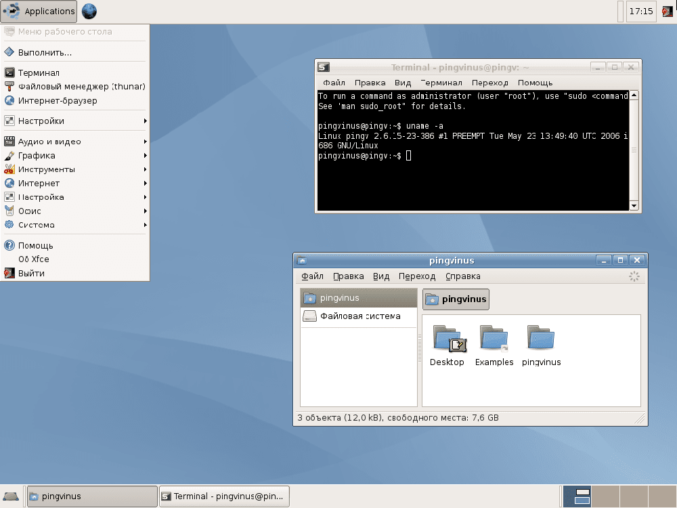The image size is (677, 508).
Task: Click the logout icon in top panel
Action: pos(667,12)
